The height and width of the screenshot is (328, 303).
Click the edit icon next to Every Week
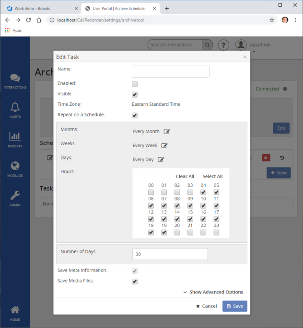pyautogui.click(x=164, y=146)
